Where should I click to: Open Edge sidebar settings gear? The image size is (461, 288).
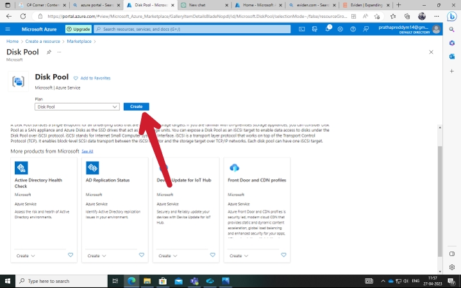[452, 267]
